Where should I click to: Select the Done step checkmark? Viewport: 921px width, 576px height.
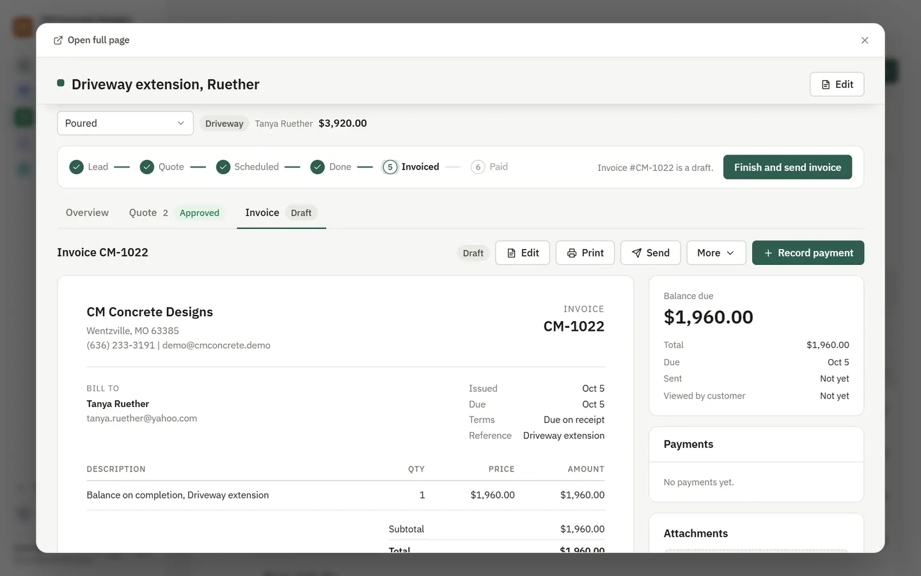click(317, 167)
